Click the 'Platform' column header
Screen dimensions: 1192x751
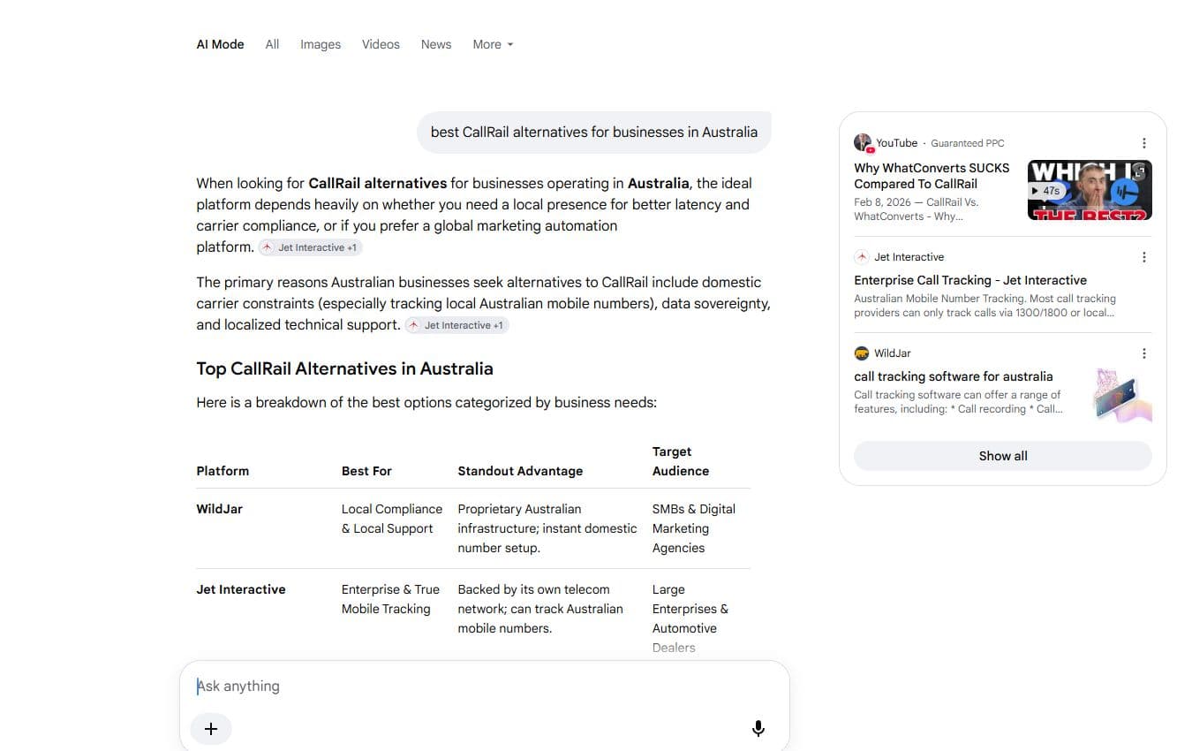[223, 471]
